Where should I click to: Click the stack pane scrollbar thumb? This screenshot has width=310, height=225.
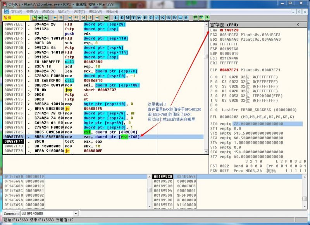pyautogui.click(x=305, y=199)
